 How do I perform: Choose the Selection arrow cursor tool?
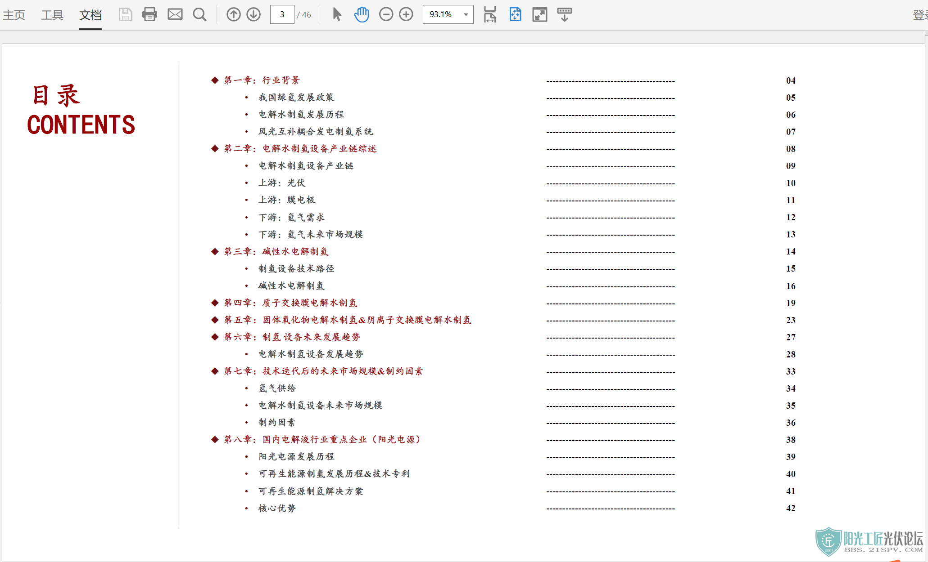point(337,15)
